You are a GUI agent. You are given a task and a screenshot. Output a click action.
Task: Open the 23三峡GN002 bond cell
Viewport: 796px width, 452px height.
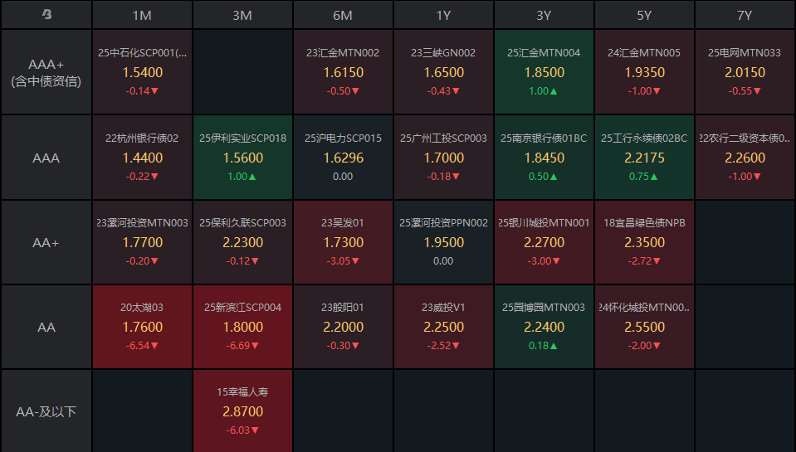coord(443,72)
